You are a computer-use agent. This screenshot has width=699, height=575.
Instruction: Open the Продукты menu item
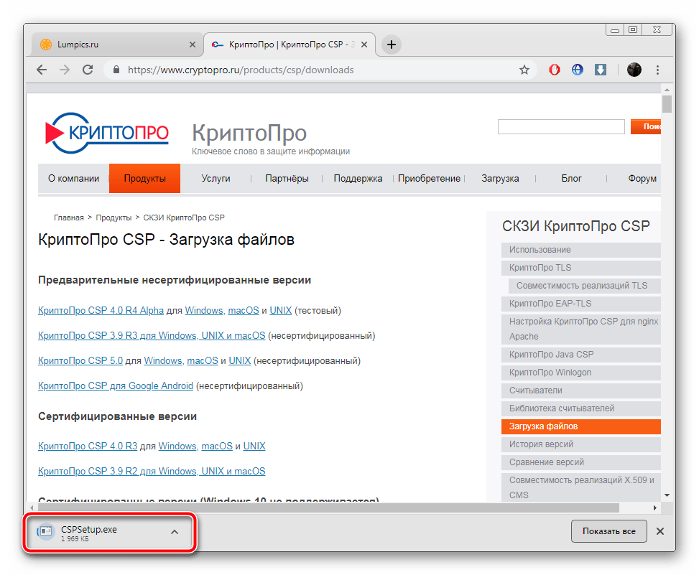point(144,179)
